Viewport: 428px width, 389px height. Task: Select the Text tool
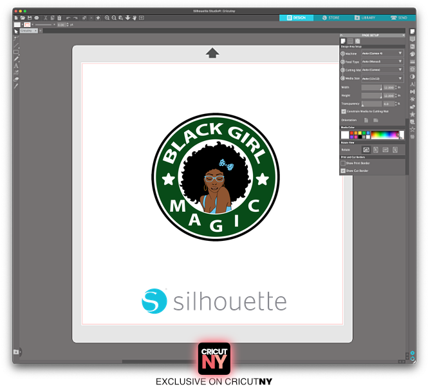tap(16, 66)
